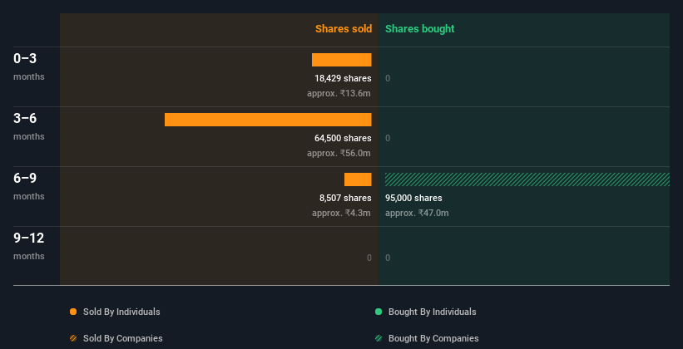683x349 pixels.
Task: Click the 95,000 shares value
Action: (x=413, y=198)
